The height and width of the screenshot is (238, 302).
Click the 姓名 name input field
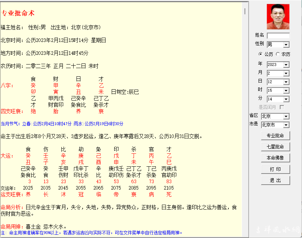tap(278, 35)
